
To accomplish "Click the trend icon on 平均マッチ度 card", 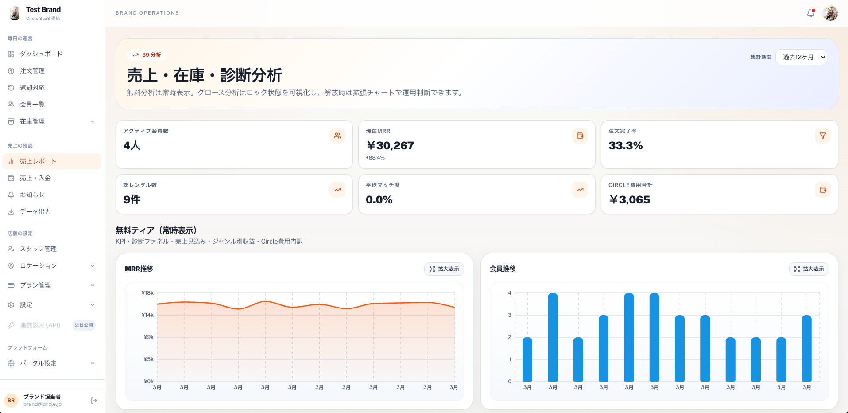I will [x=580, y=190].
